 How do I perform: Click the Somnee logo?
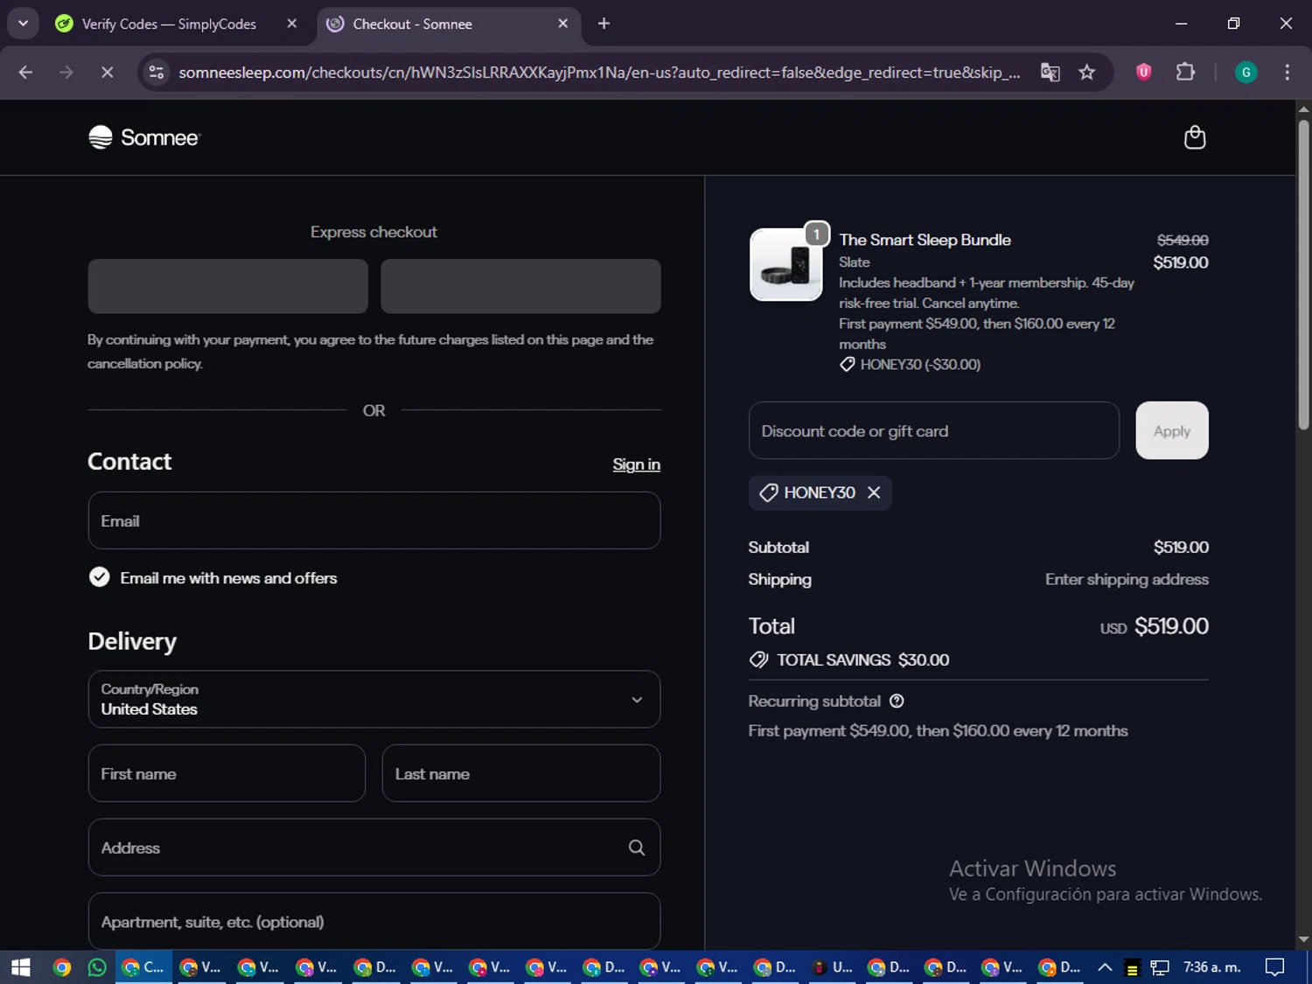[x=144, y=137]
